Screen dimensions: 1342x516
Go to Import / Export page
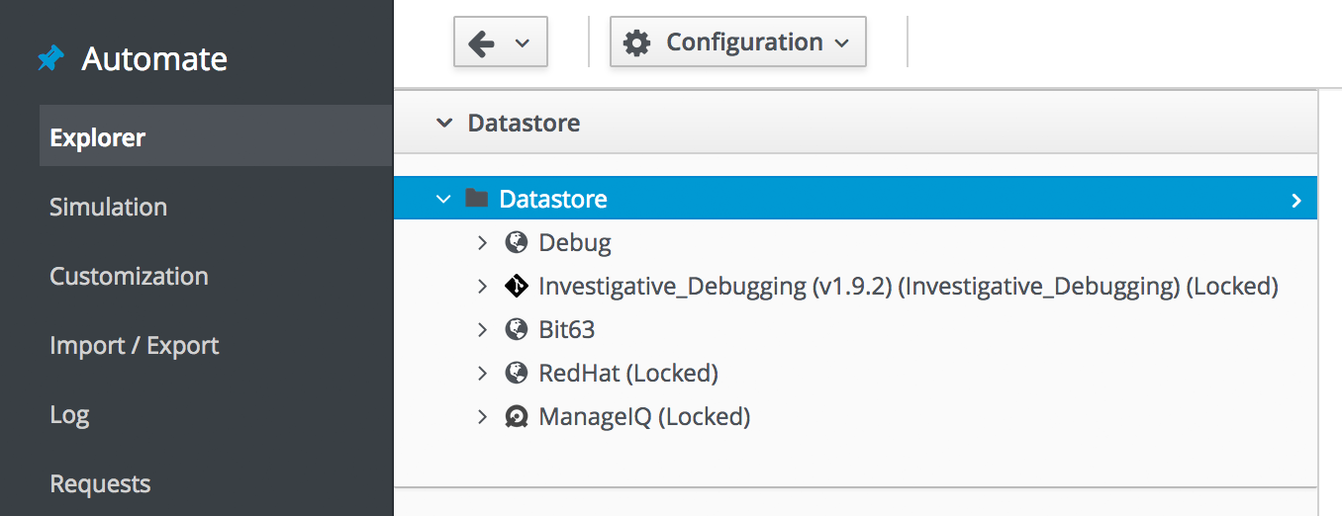[134, 345]
